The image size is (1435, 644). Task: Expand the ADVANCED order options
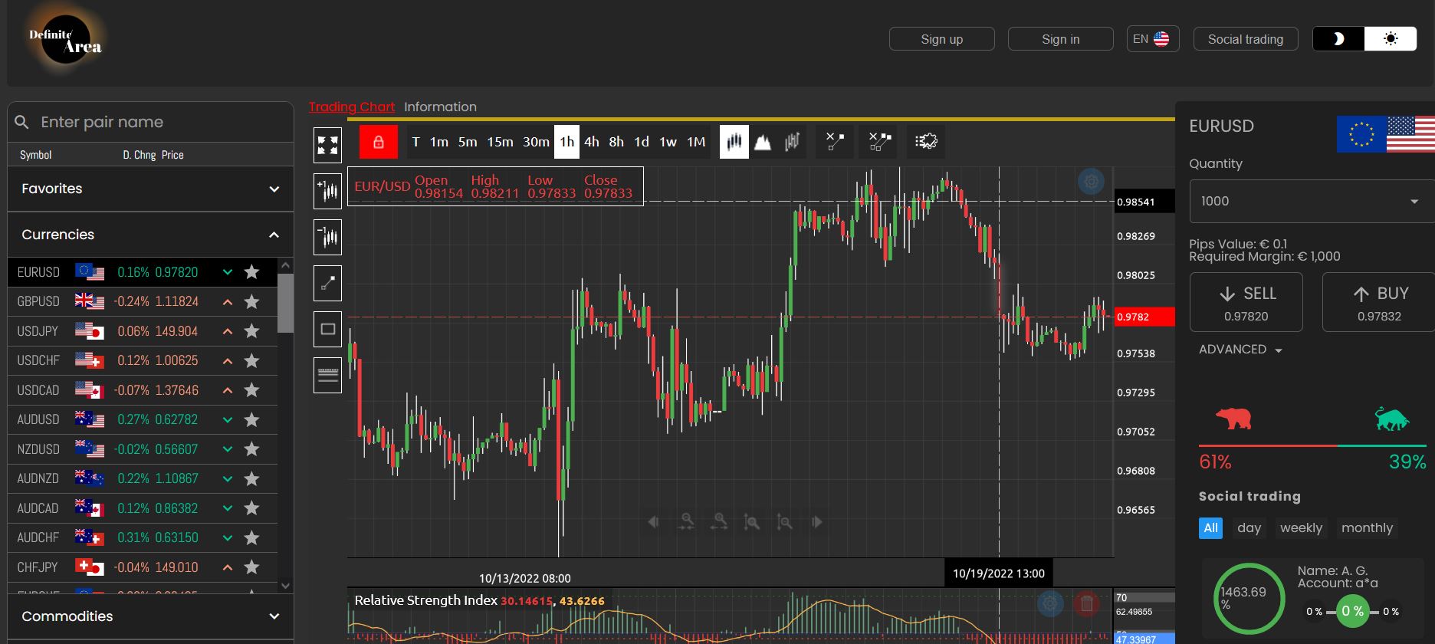point(1241,350)
